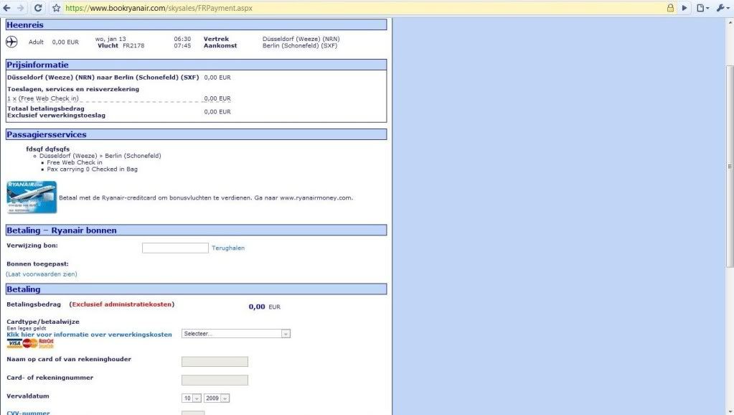734x415 pixels.
Task: Open the Vervaldatum month dropdown
Action: tap(192, 398)
